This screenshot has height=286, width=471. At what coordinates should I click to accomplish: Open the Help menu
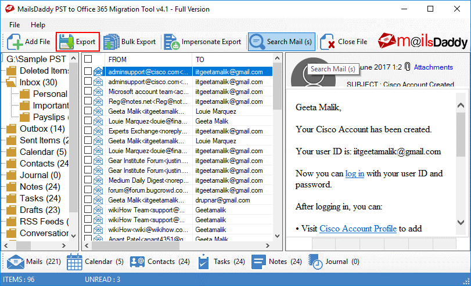pyautogui.click(x=38, y=25)
